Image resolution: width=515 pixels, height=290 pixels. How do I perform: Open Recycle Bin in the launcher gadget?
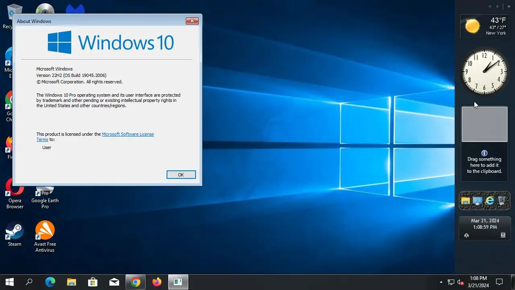coord(502,201)
